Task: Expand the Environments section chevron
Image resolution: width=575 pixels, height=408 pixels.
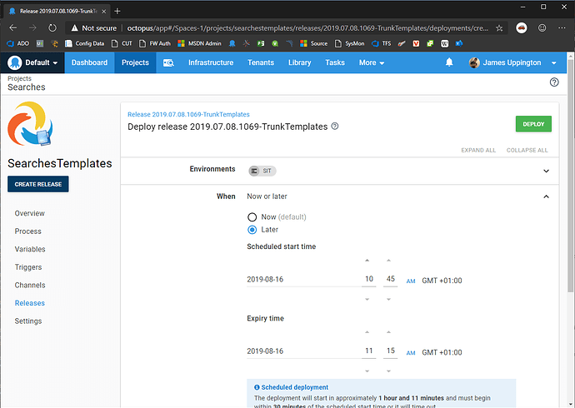Action: [546, 171]
